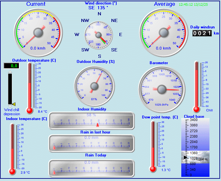This screenshot has height=181, width=221.
Task: Click the green wind chill 0.0 display
Action: click(x=11, y=66)
